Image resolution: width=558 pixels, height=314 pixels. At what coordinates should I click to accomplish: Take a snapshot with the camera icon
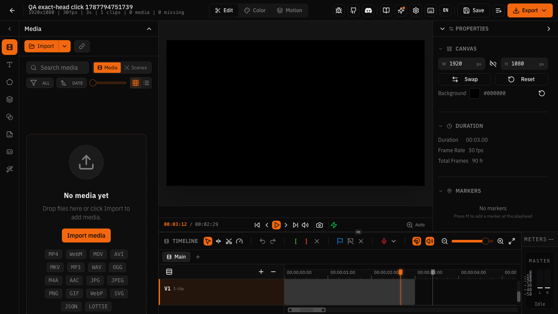pos(320,225)
